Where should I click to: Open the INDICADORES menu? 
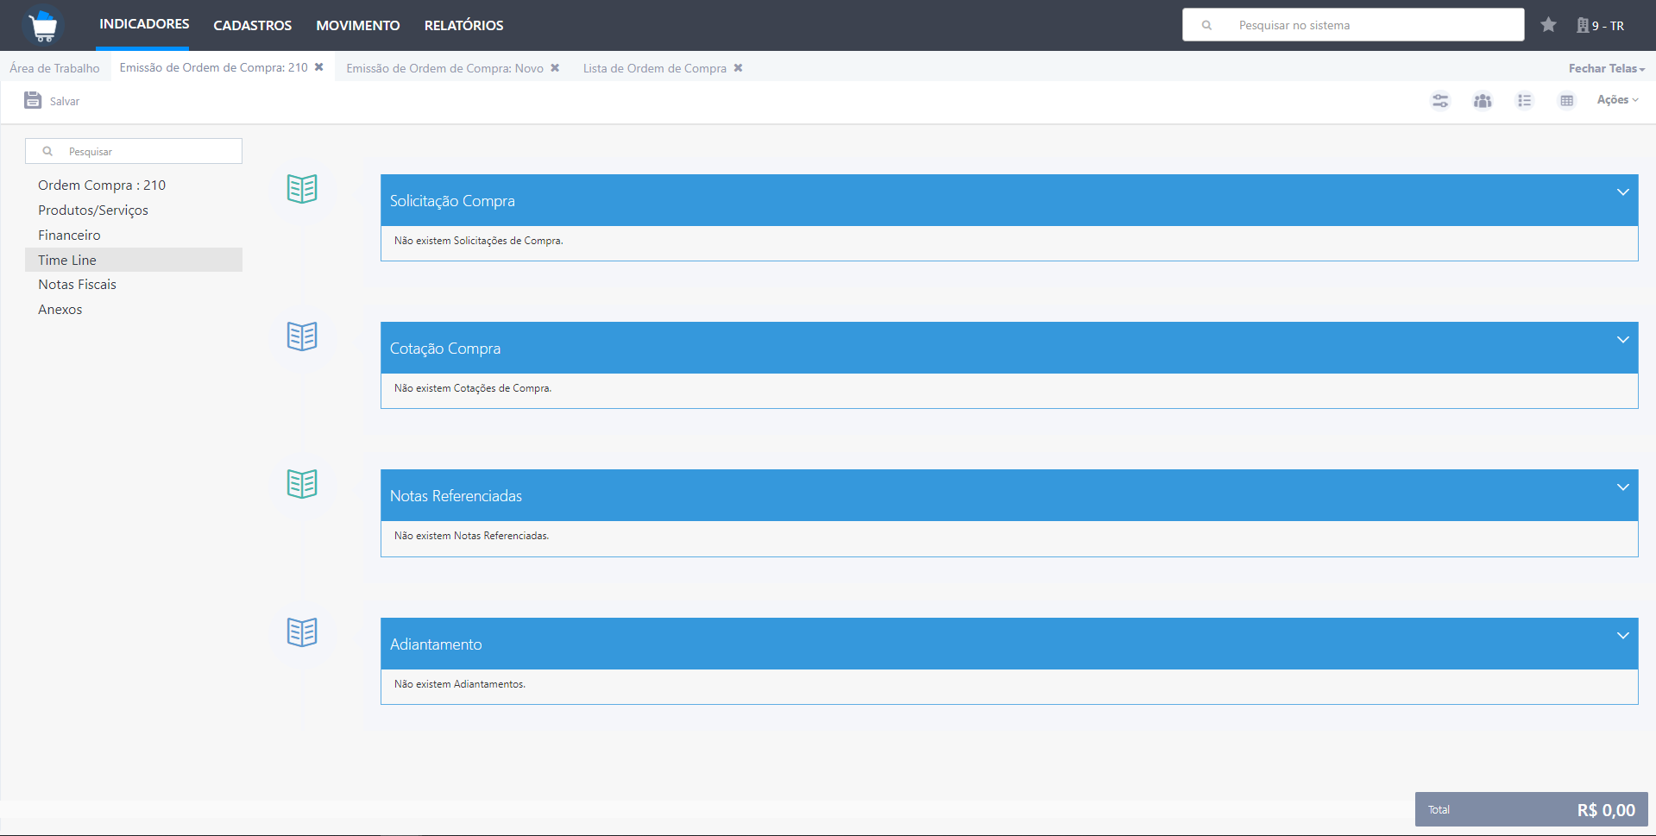tap(144, 24)
